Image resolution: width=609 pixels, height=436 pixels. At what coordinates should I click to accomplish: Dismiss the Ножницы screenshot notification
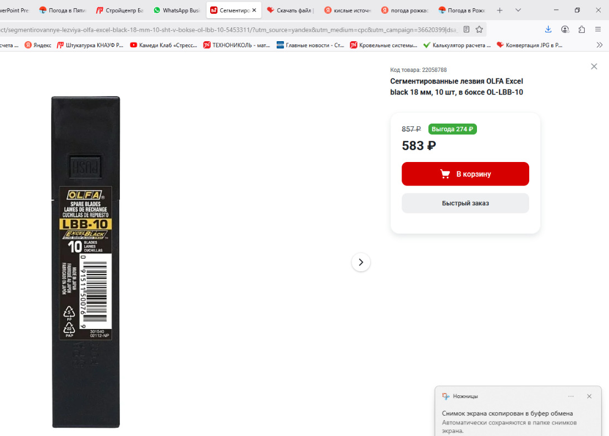589,396
